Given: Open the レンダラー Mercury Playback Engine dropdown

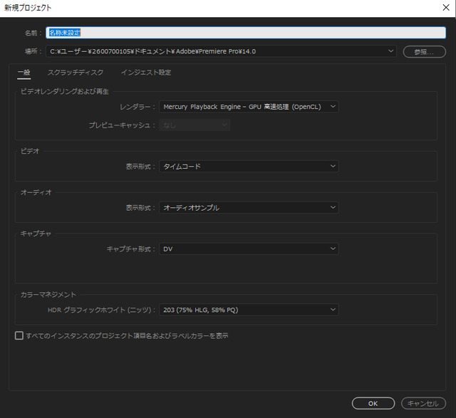Looking at the screenshot, I should tap(249, 107).
